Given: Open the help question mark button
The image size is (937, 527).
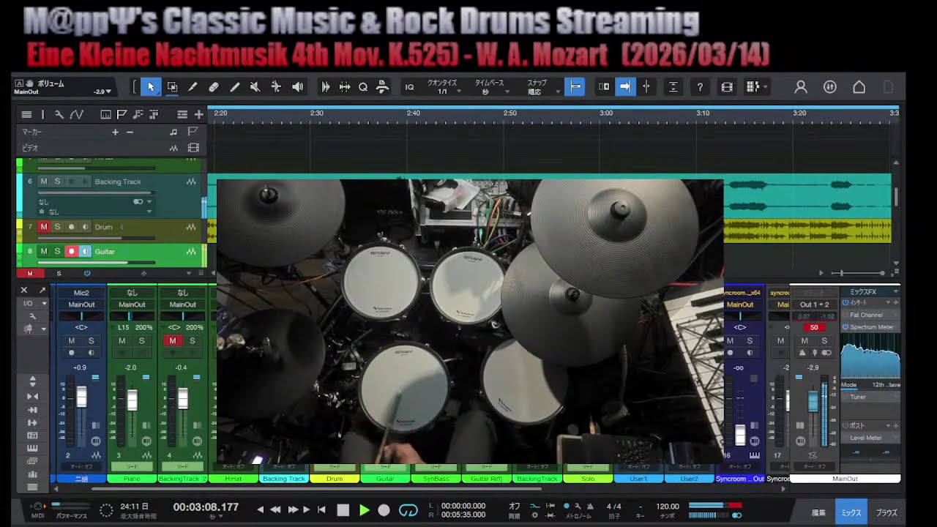Looking at the screenshot, I should [x=700, y=87].
